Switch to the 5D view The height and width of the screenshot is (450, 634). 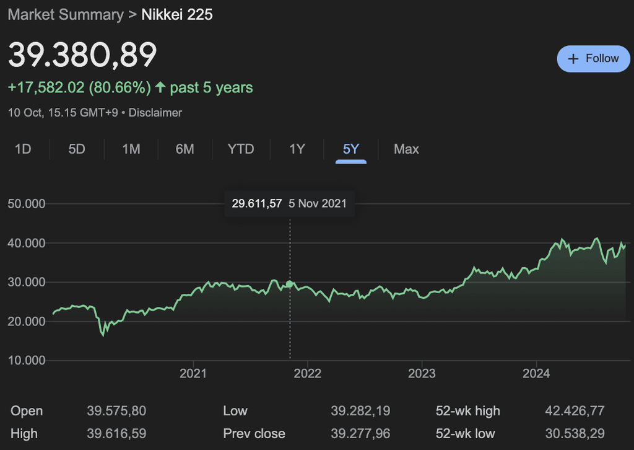point(76,149)
